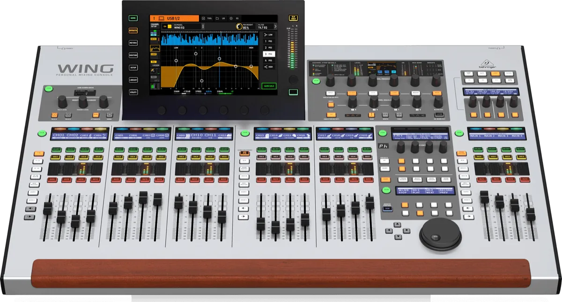This screenshot has height=302, width=562.
Task: Click 'RECORD PREV' on transport display
Action: tap(446, 191)
